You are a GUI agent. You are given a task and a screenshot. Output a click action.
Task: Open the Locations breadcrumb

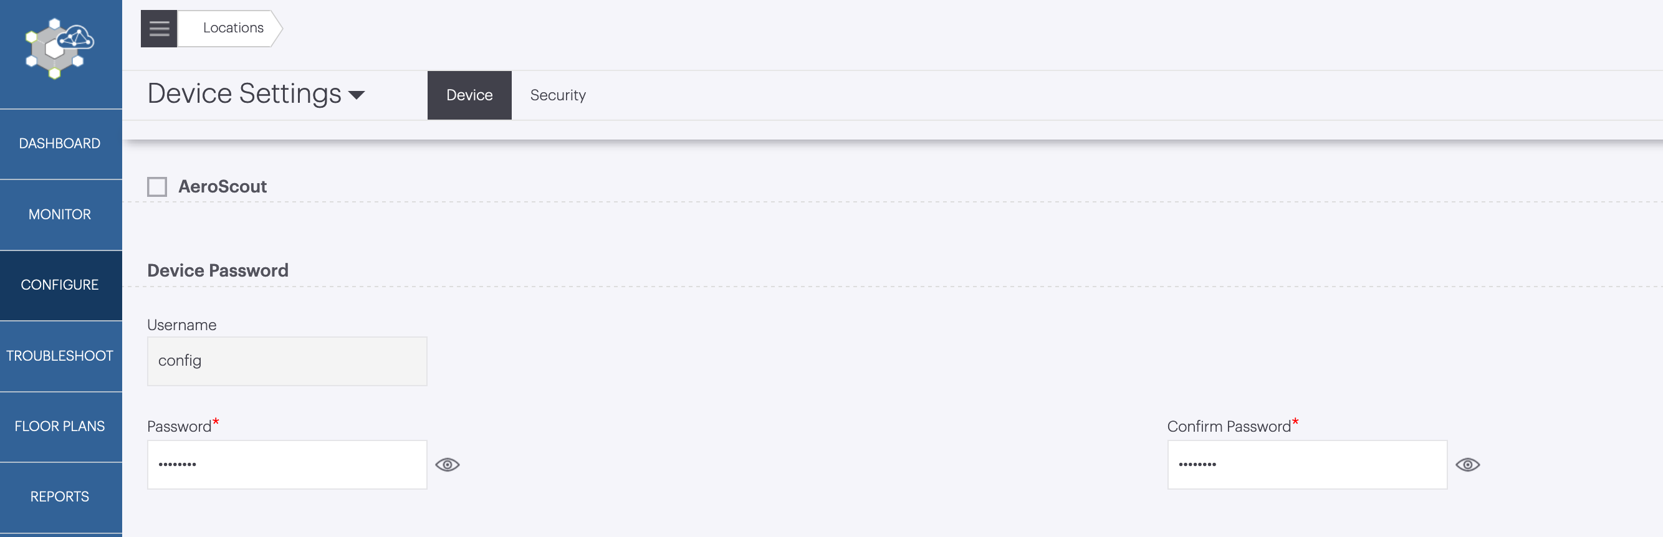232,28
